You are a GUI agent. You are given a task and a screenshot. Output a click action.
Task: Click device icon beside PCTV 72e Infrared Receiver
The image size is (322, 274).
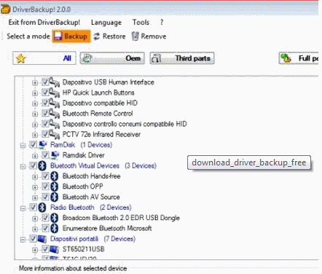coord(54,134)
